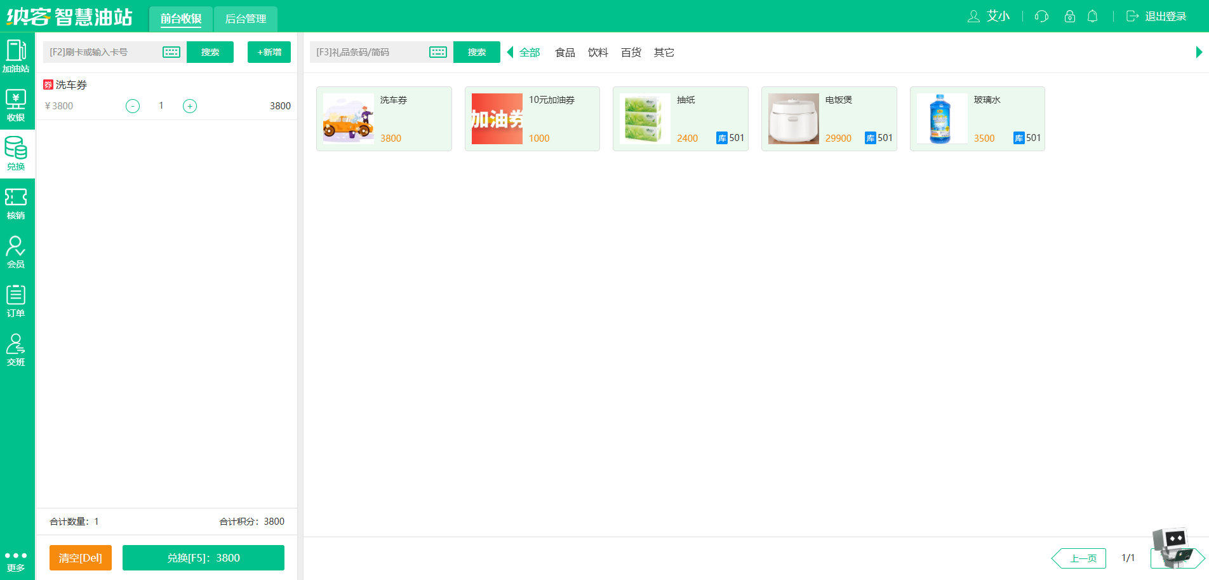
Task: Select the 兑换 redeem sidebar icon
Action: [x=16, y=154]
